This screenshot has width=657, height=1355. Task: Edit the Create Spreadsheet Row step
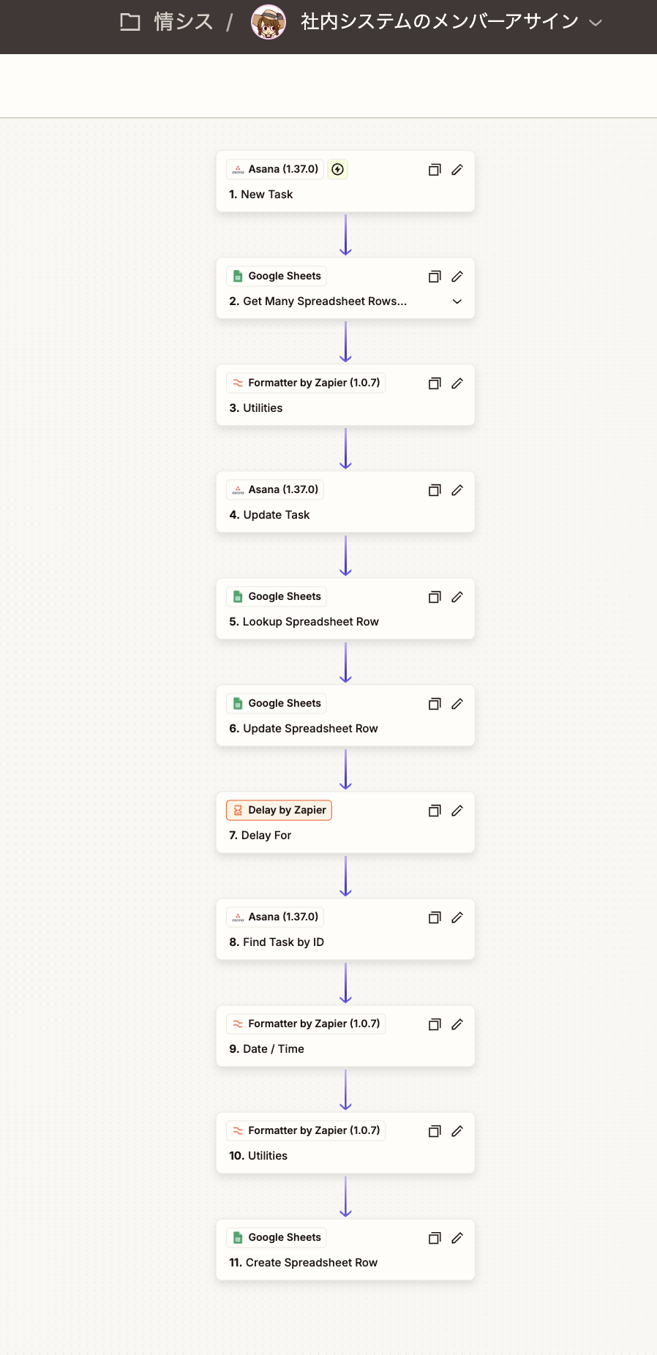[457, 1238]
